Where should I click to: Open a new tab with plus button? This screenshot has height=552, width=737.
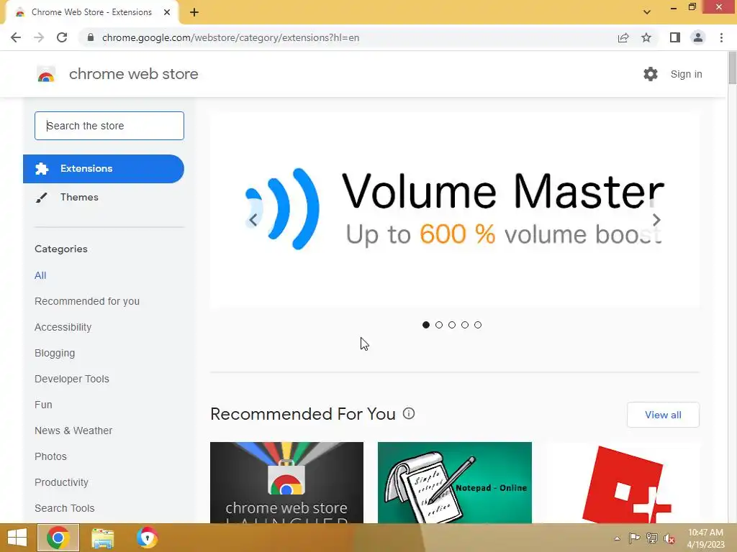click(x=194, y=12)
